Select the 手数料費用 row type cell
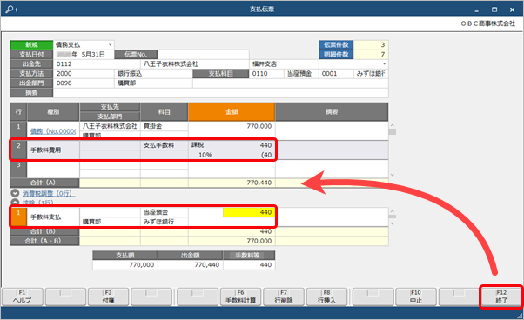Image resolution: width=524 pixels, height=320 pixels. point(53,150)
